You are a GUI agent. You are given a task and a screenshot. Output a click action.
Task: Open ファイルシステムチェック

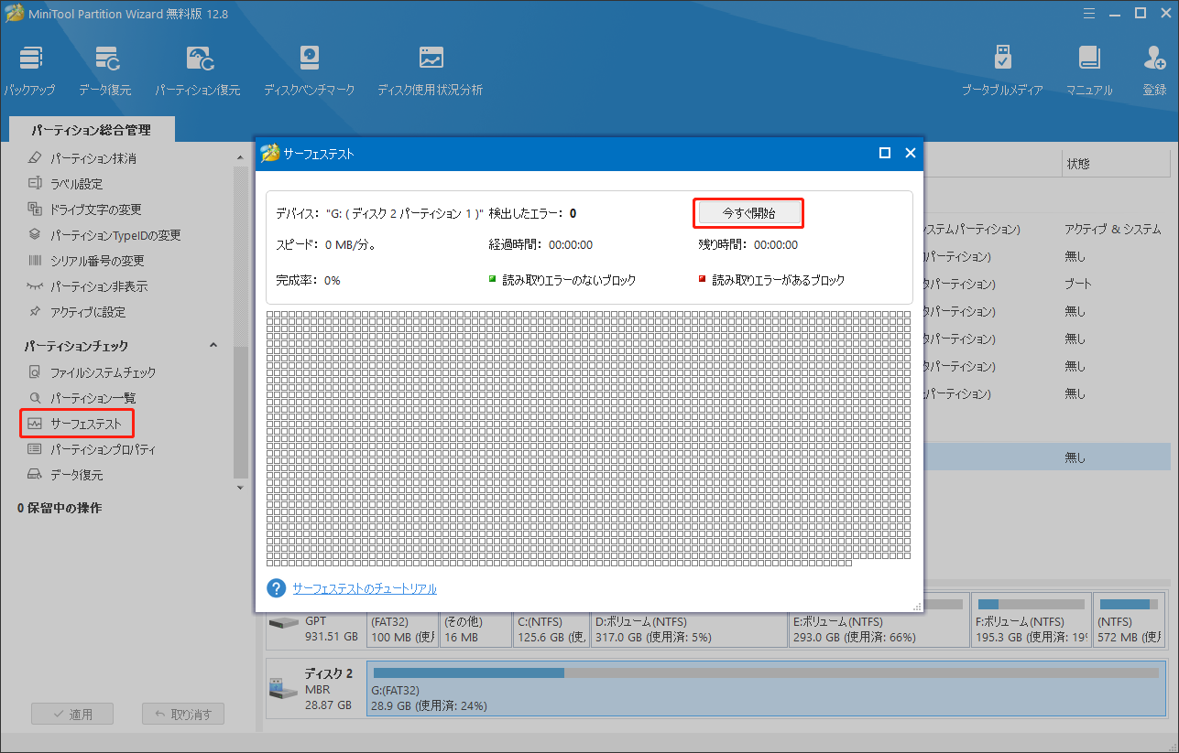(103, 372)
